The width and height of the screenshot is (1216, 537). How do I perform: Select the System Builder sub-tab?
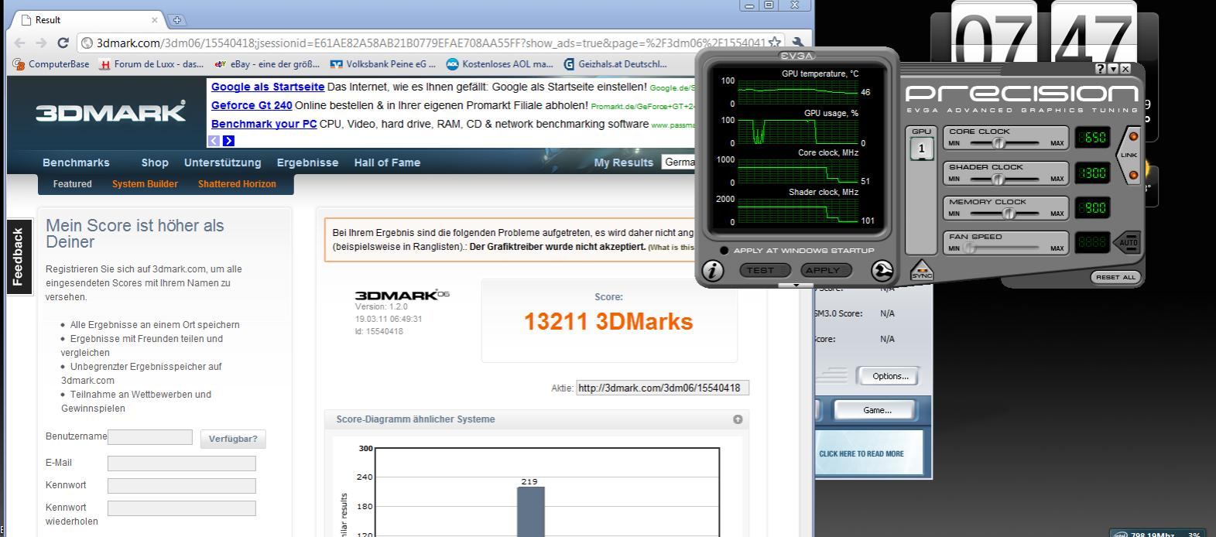pos(145,184)
